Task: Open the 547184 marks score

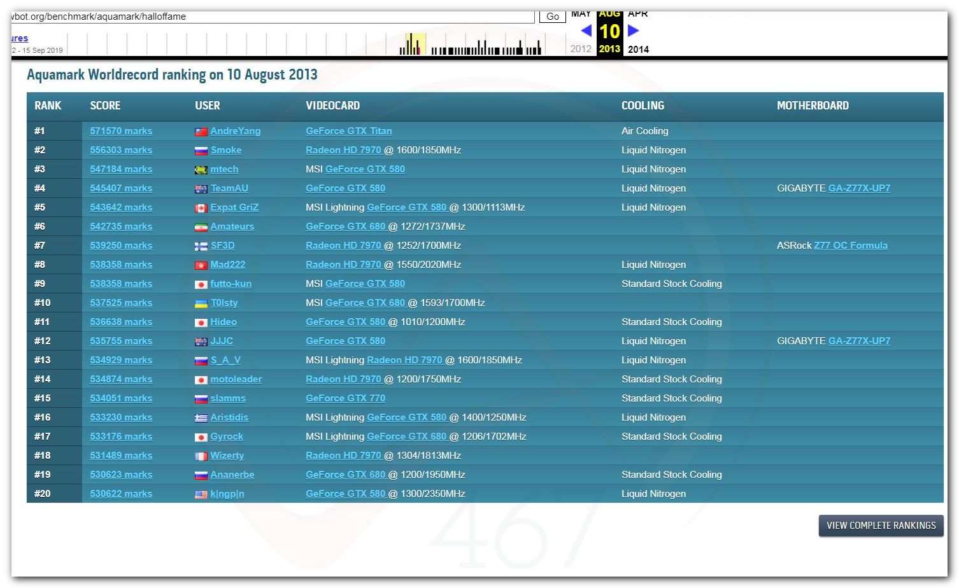Action: 121,169
